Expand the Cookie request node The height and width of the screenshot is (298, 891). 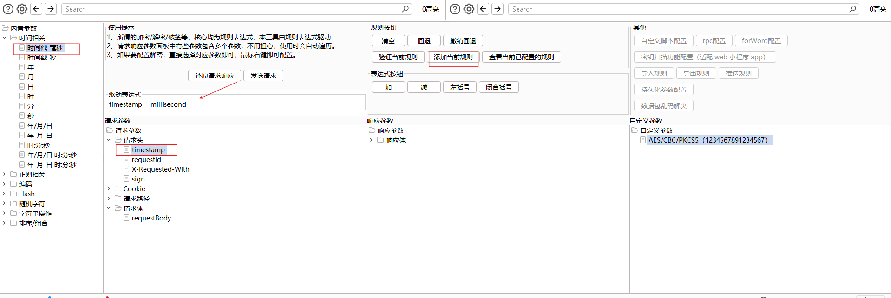tap(109, 189)
